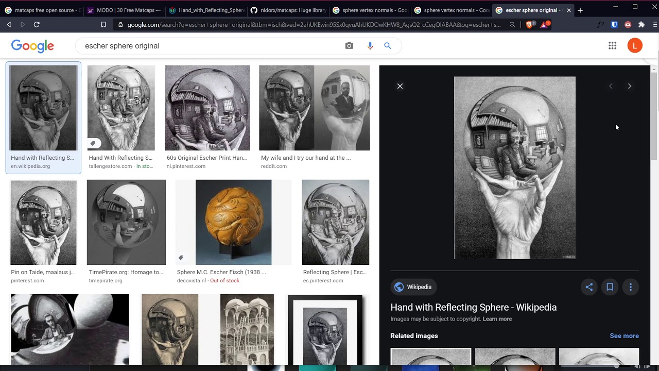Click the URL in the address bar
659x371 pixels.
(x=314, y=24)
